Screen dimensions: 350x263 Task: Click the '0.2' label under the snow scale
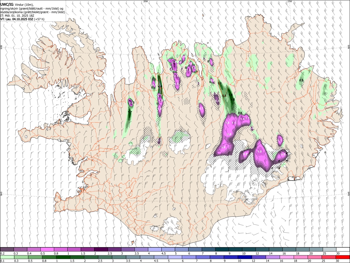2,253
